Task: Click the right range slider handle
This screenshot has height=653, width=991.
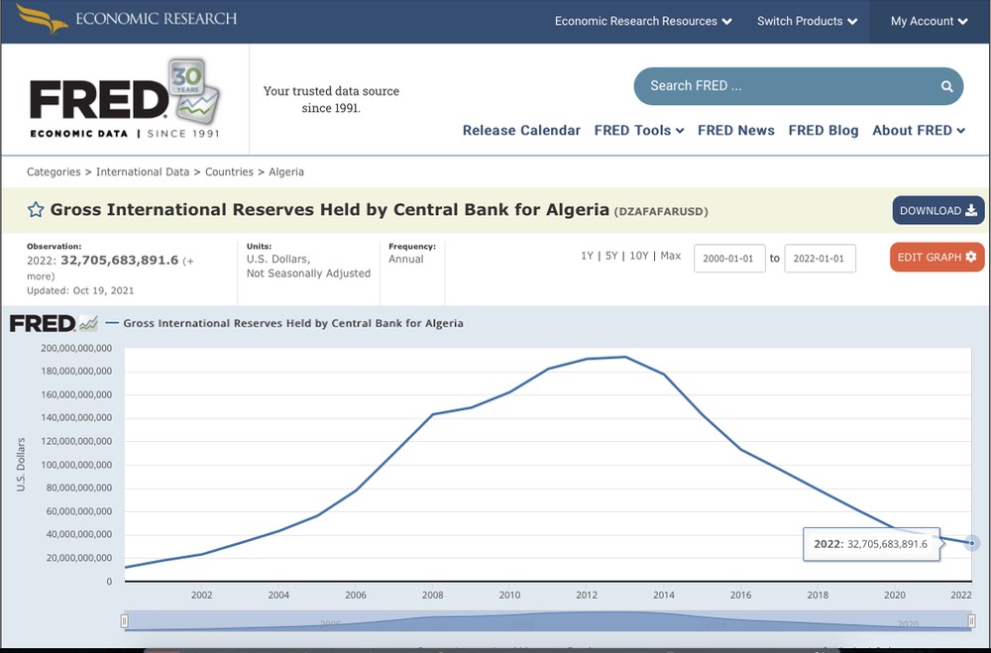Action: tap(972, 621)
